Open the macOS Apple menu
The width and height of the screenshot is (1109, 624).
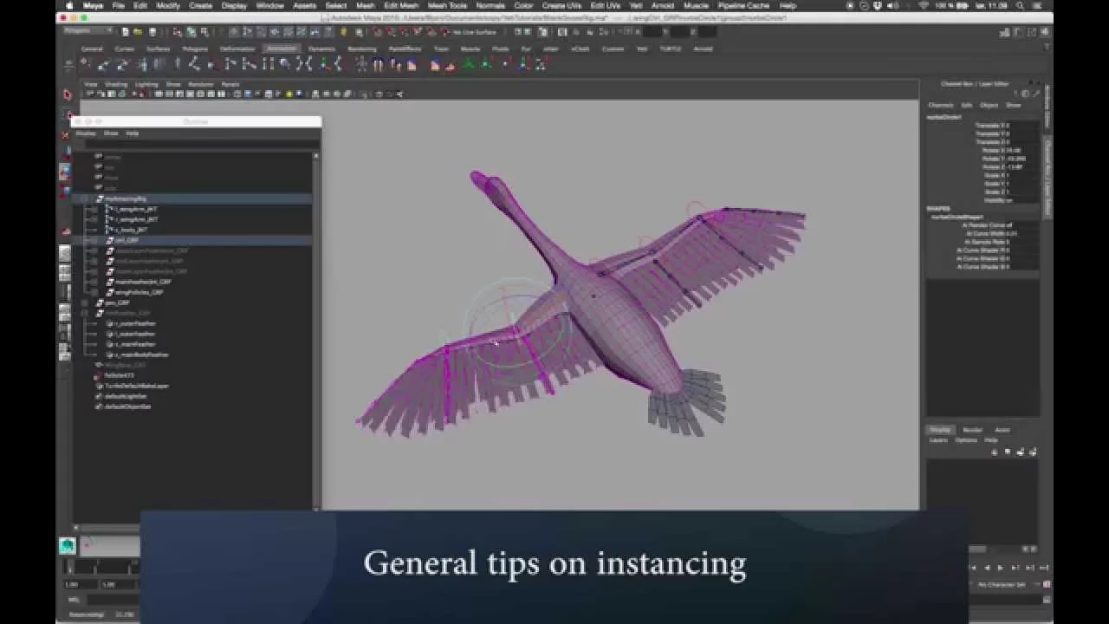click(69, 5)
